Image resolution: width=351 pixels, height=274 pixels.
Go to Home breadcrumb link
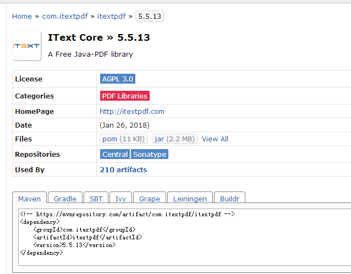(x=22, y=17)
